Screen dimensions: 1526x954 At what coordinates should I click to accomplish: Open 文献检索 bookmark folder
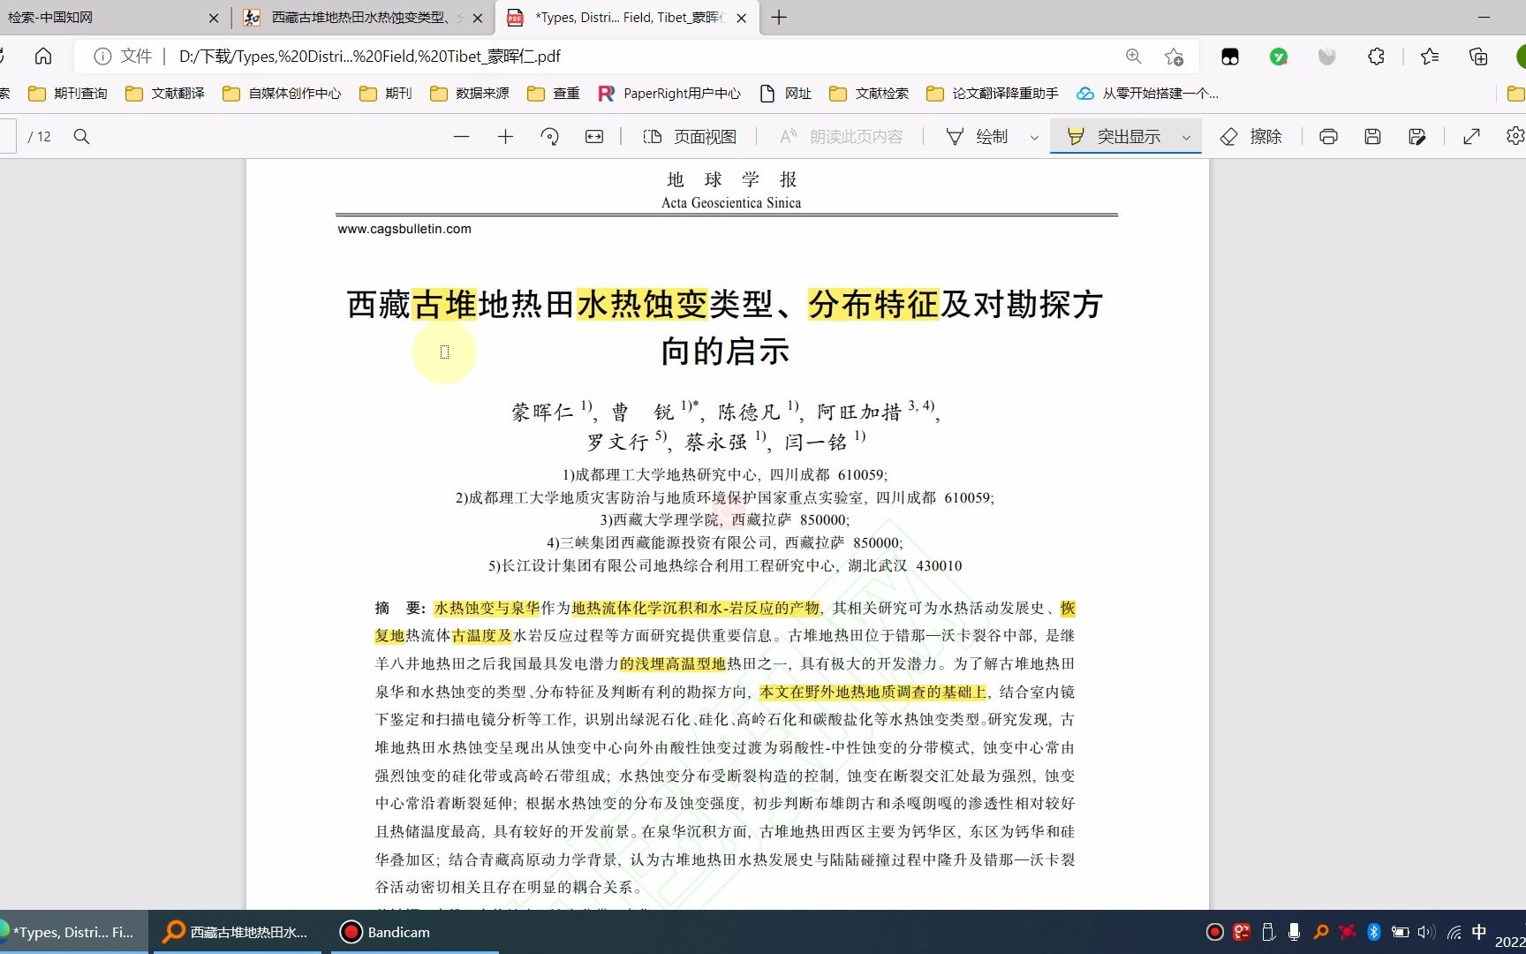(869, 93)
